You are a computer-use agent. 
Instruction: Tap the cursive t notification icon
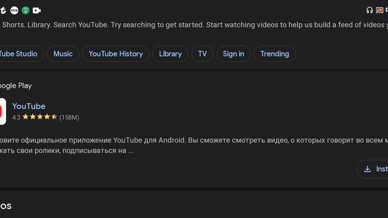[x=3, y=10]
